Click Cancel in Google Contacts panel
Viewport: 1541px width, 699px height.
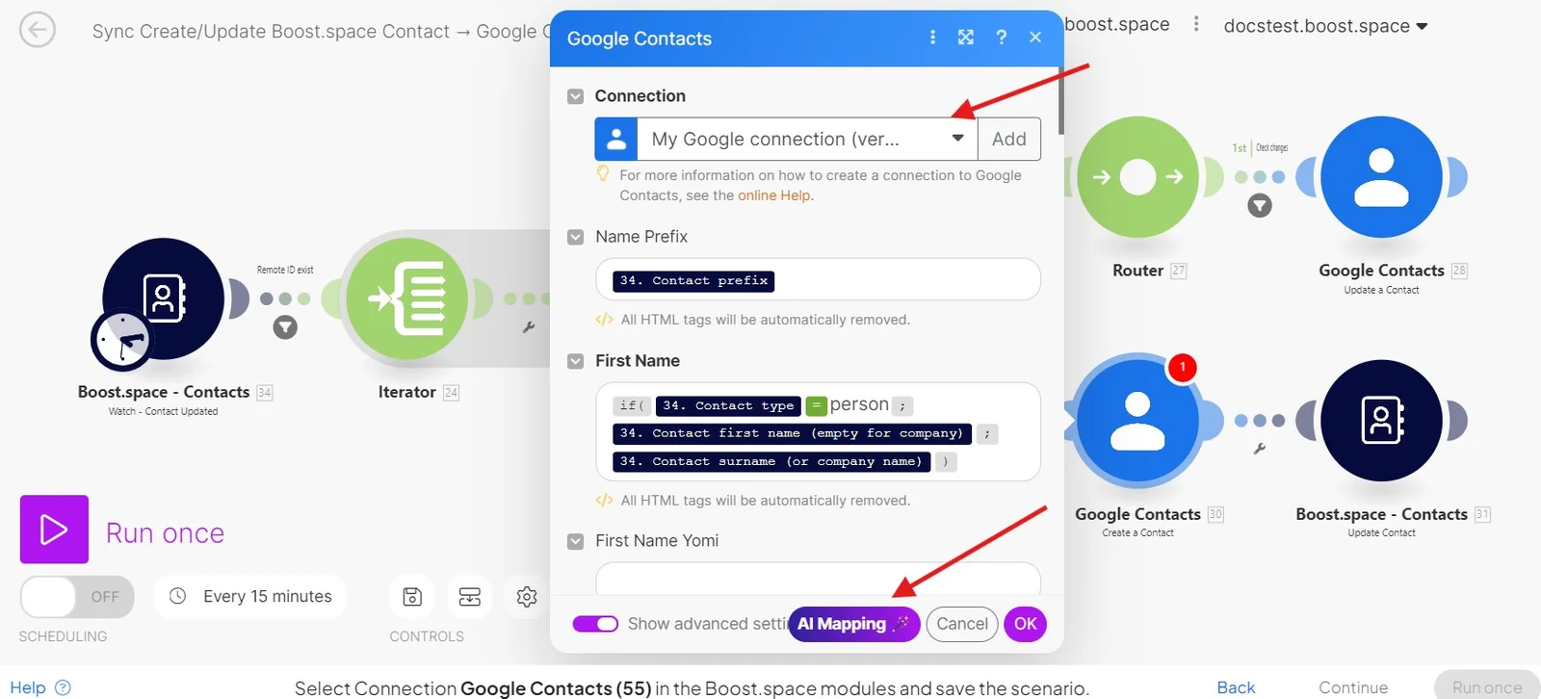(x=962, y=624)
